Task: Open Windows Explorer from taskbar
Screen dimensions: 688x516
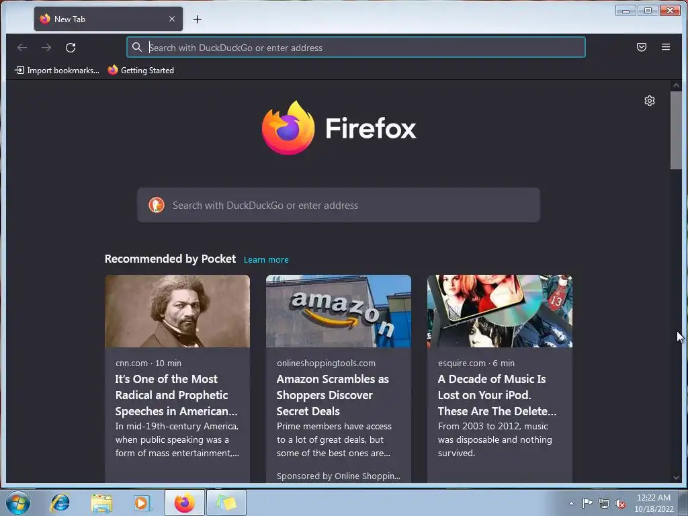Action: tap(101, 503)
